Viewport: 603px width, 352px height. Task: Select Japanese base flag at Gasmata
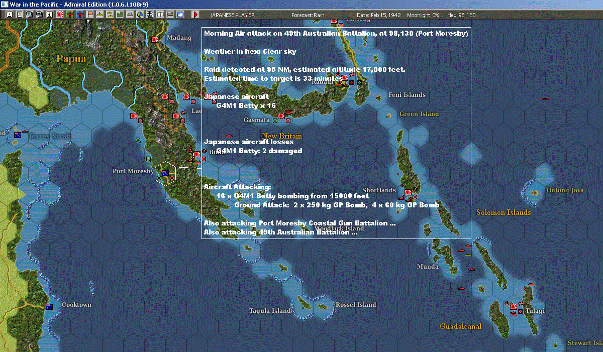tap(281, 116)
